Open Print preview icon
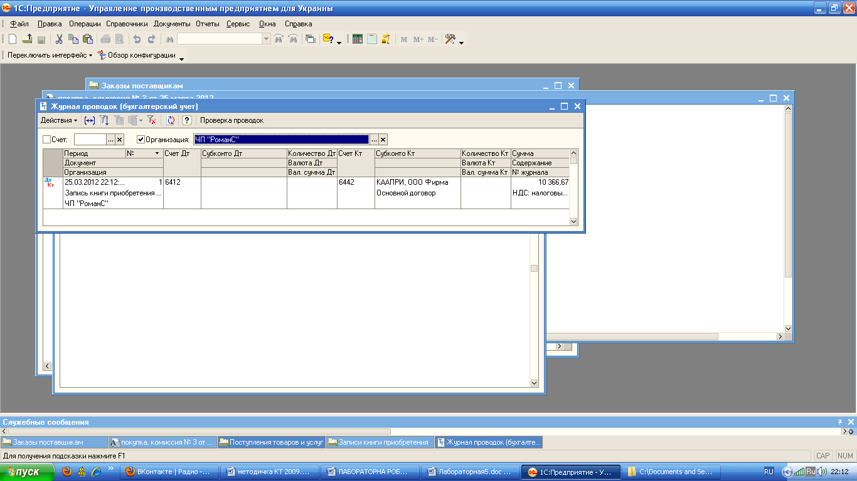Viewport: 857px width, 481px height. [119, 39]
